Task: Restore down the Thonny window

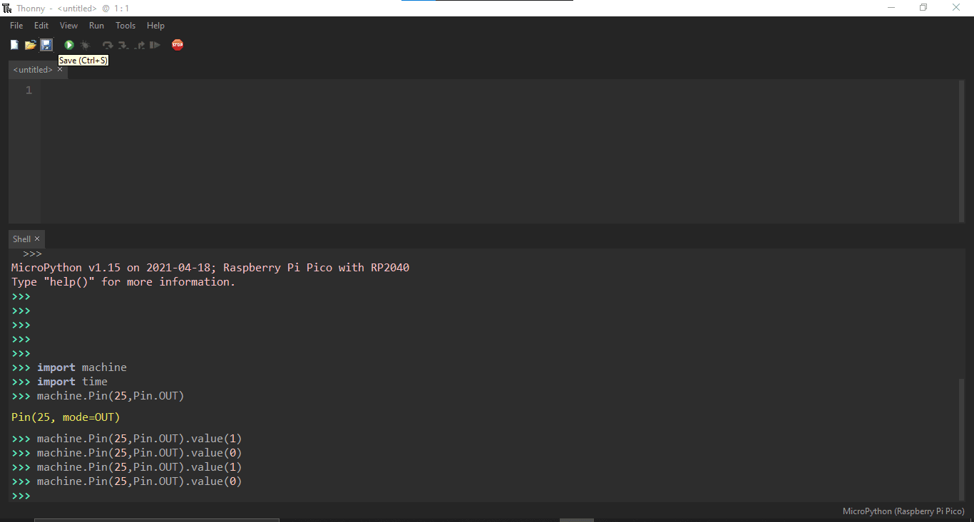Action: [923, 8]
